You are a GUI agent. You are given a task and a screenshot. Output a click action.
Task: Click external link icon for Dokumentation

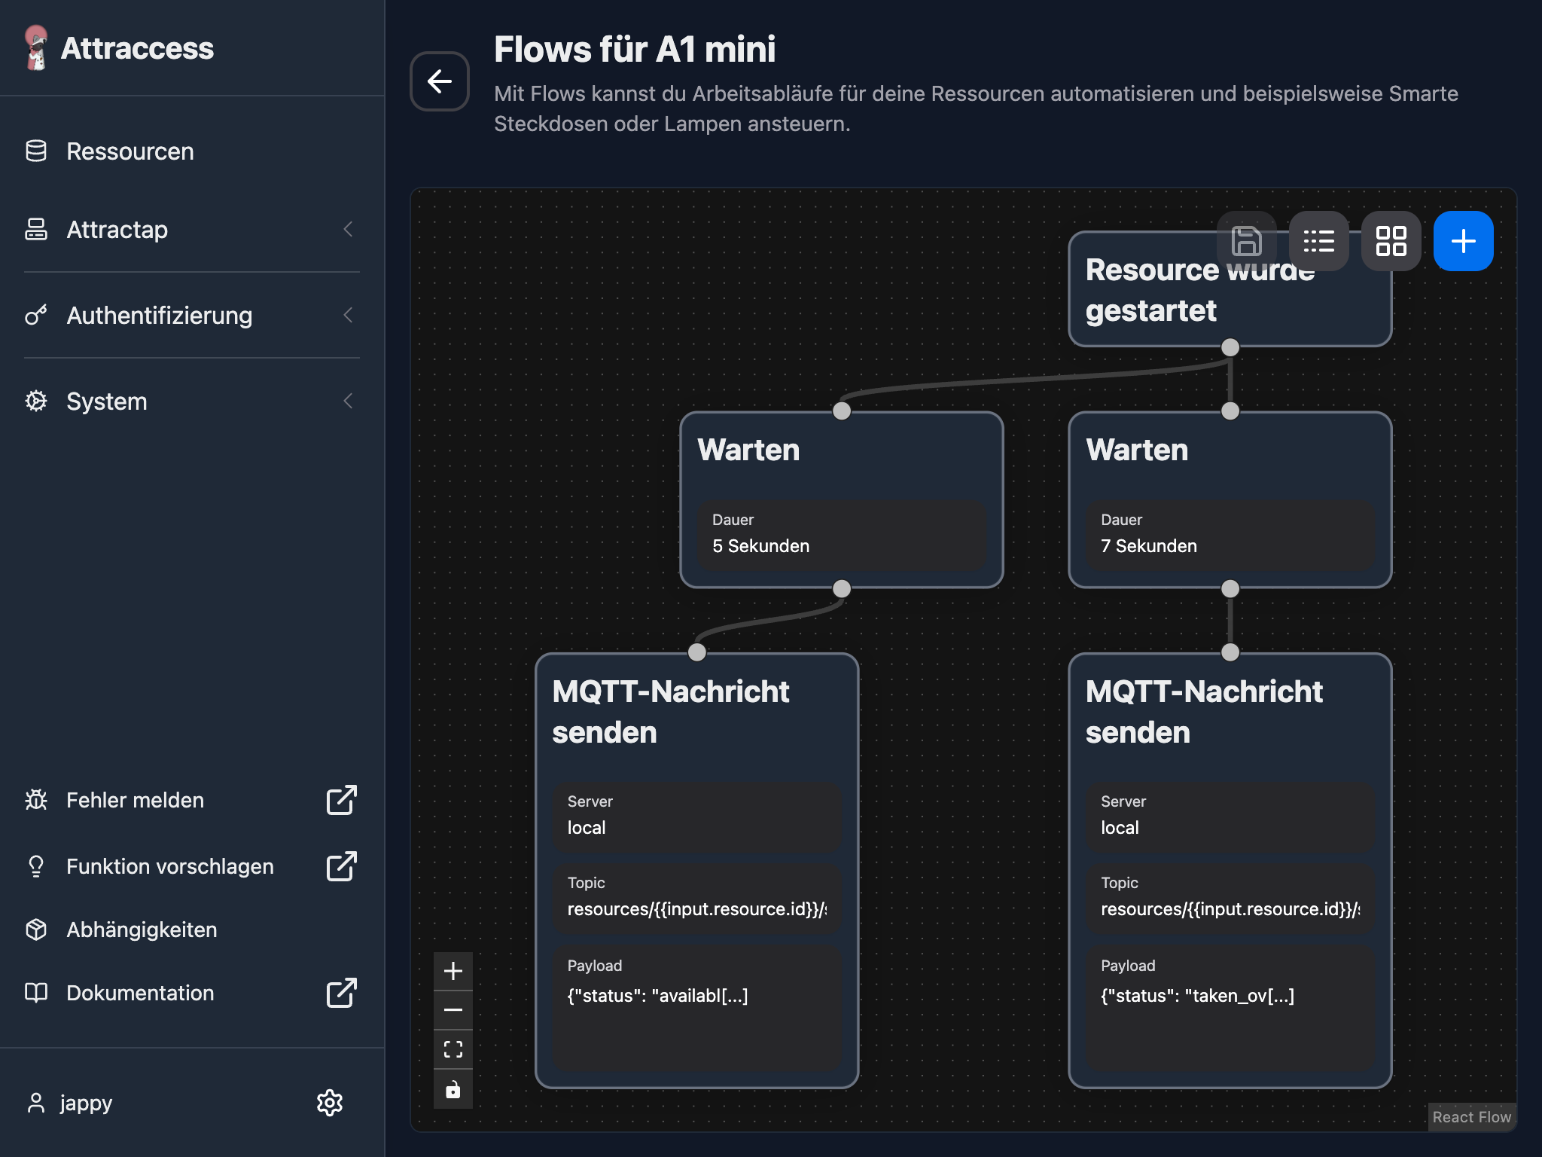[342, 993]
